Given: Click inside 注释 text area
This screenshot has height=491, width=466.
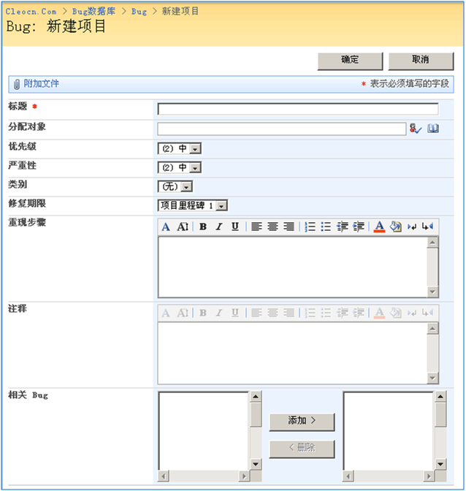Looking at the screenshot, I should (293, 353).
